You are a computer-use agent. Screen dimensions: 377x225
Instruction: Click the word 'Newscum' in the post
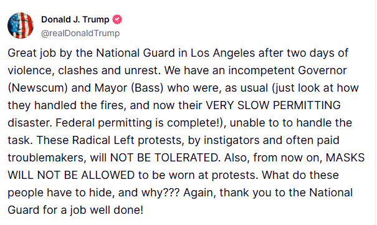click(x=38, y=88)
